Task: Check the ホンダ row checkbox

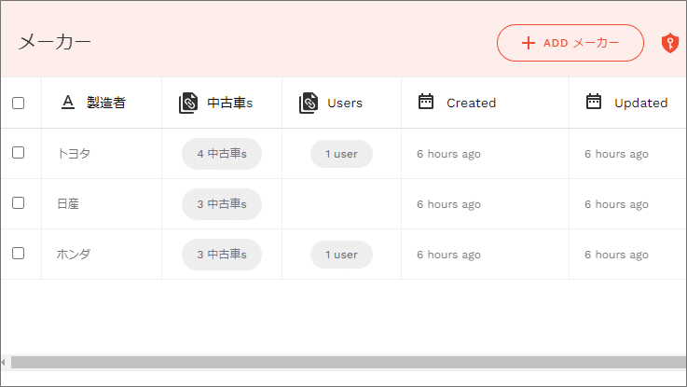Action: (x=18, y=254)
